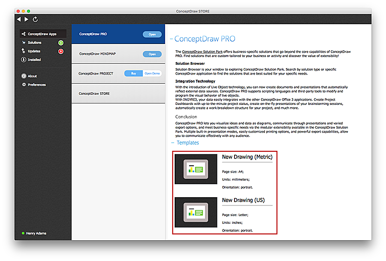Select the ConceptDraw MINDMAP row
The image size is (386, 261).
118,54
